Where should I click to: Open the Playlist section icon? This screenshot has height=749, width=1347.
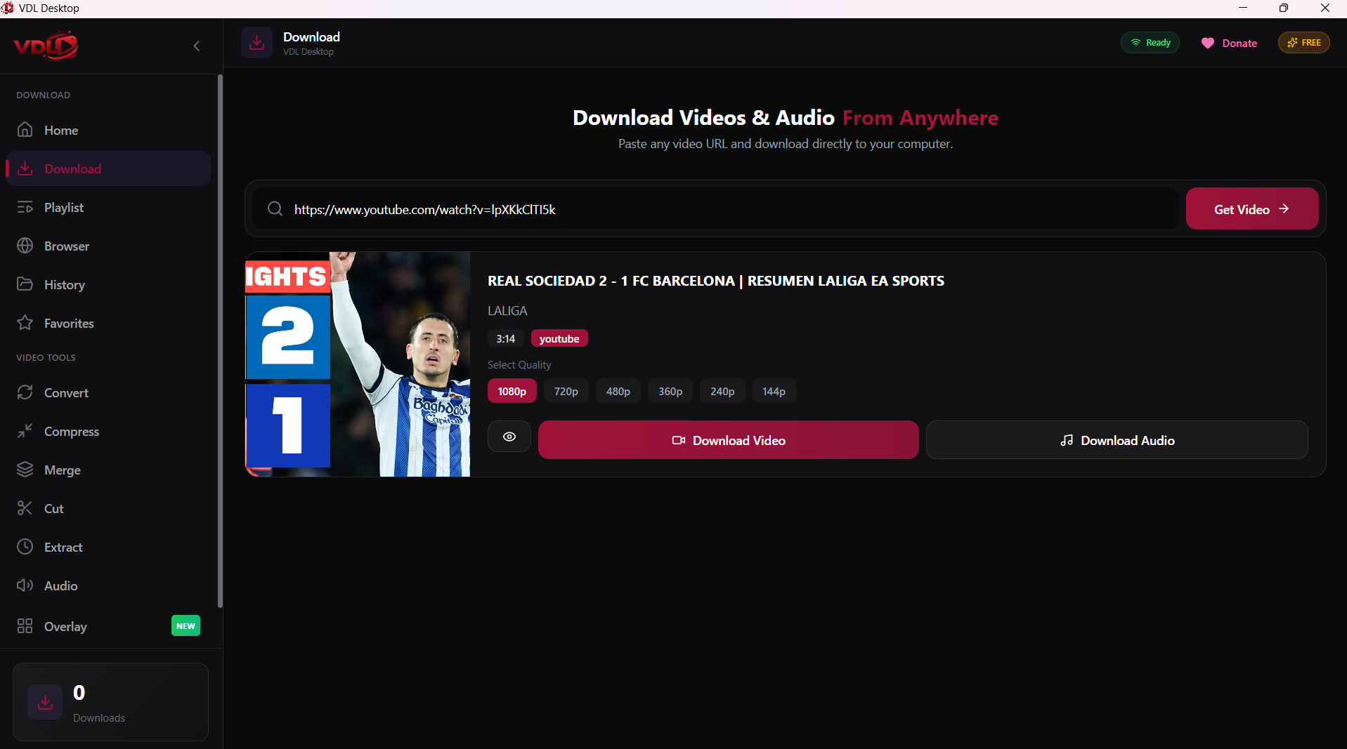[25, 207]
